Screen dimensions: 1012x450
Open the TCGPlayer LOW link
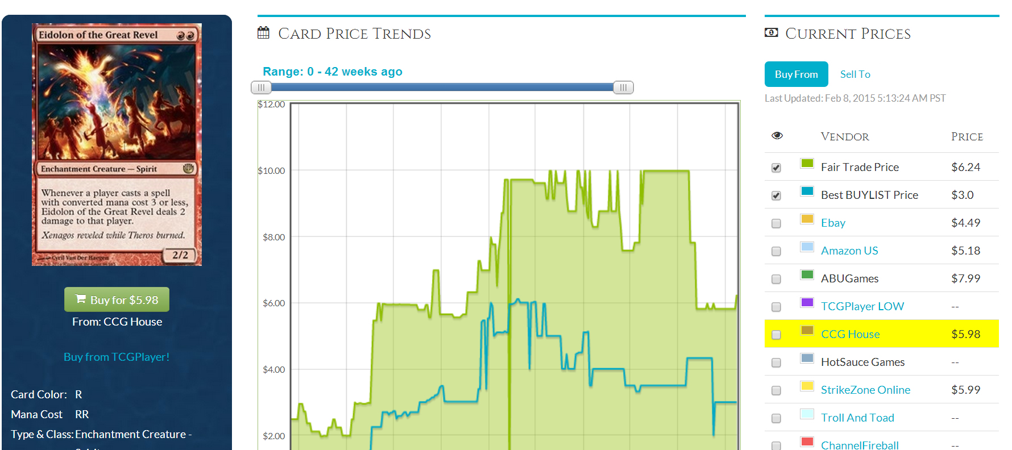coord(862,306)
